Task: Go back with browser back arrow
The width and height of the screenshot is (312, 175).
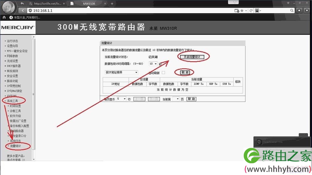Action: tap(23, 10)
